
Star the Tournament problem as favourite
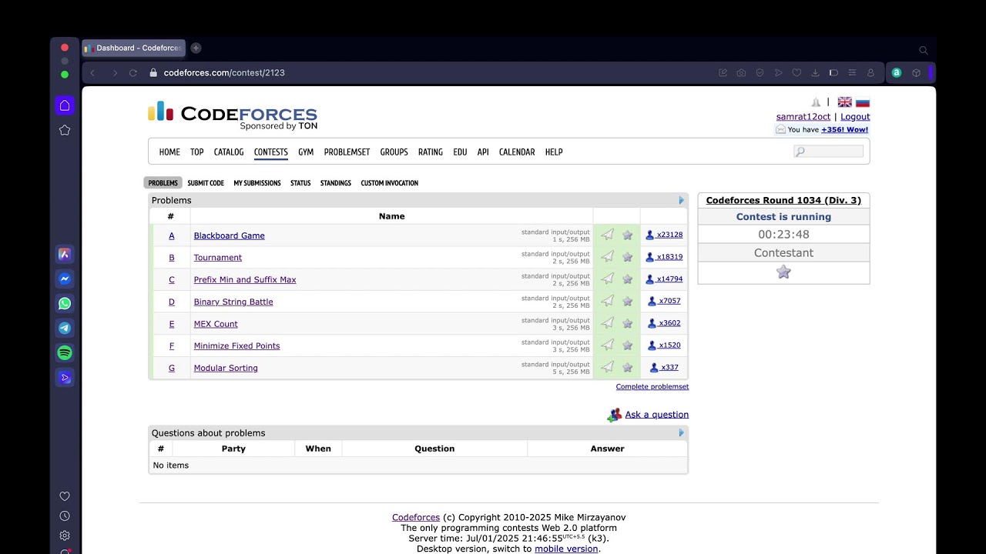pos(628,257)
